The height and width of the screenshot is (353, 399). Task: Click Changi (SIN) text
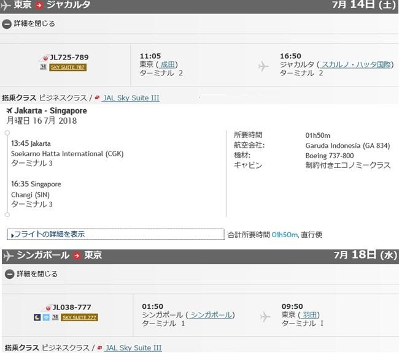click(x=30, y=195)
